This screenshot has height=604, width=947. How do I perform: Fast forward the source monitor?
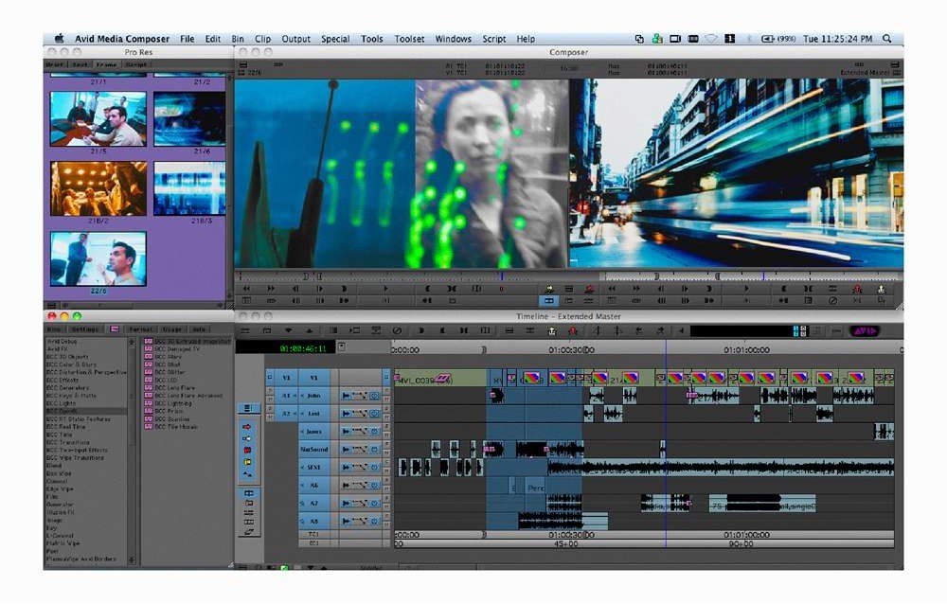[x=271, y=289]
